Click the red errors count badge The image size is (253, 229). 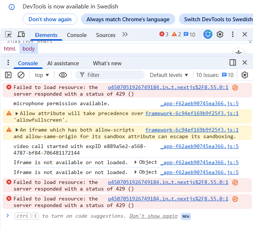tap(164, 34)
